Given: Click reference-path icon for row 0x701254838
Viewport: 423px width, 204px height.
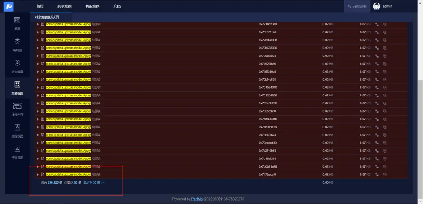Looking at the screenshot, I should (377, 96).
